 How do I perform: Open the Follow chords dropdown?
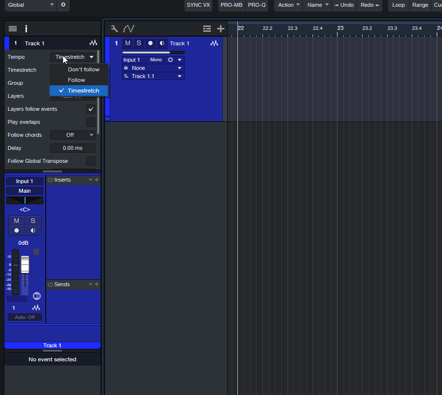[x=73, y=135]
